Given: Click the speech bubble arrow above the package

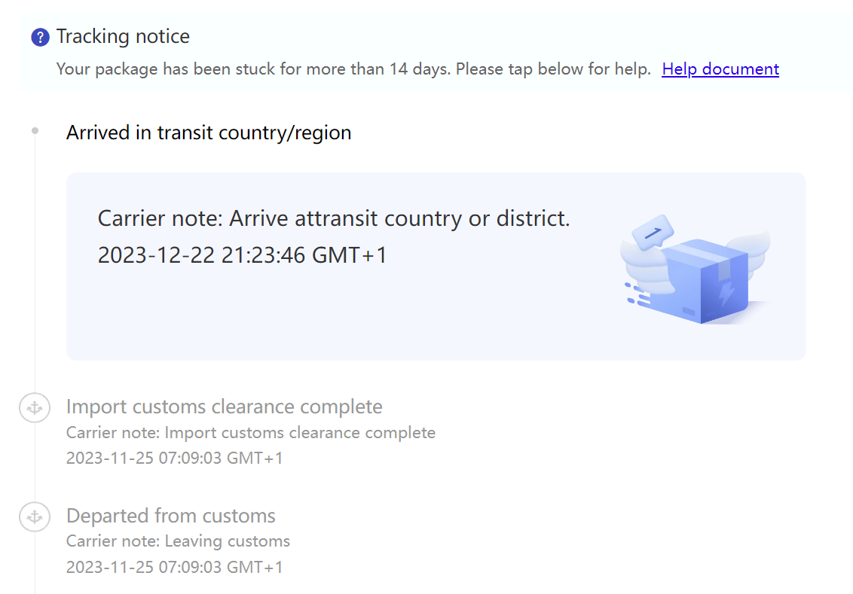Looking at the screenshot, I should pos(653,233).
